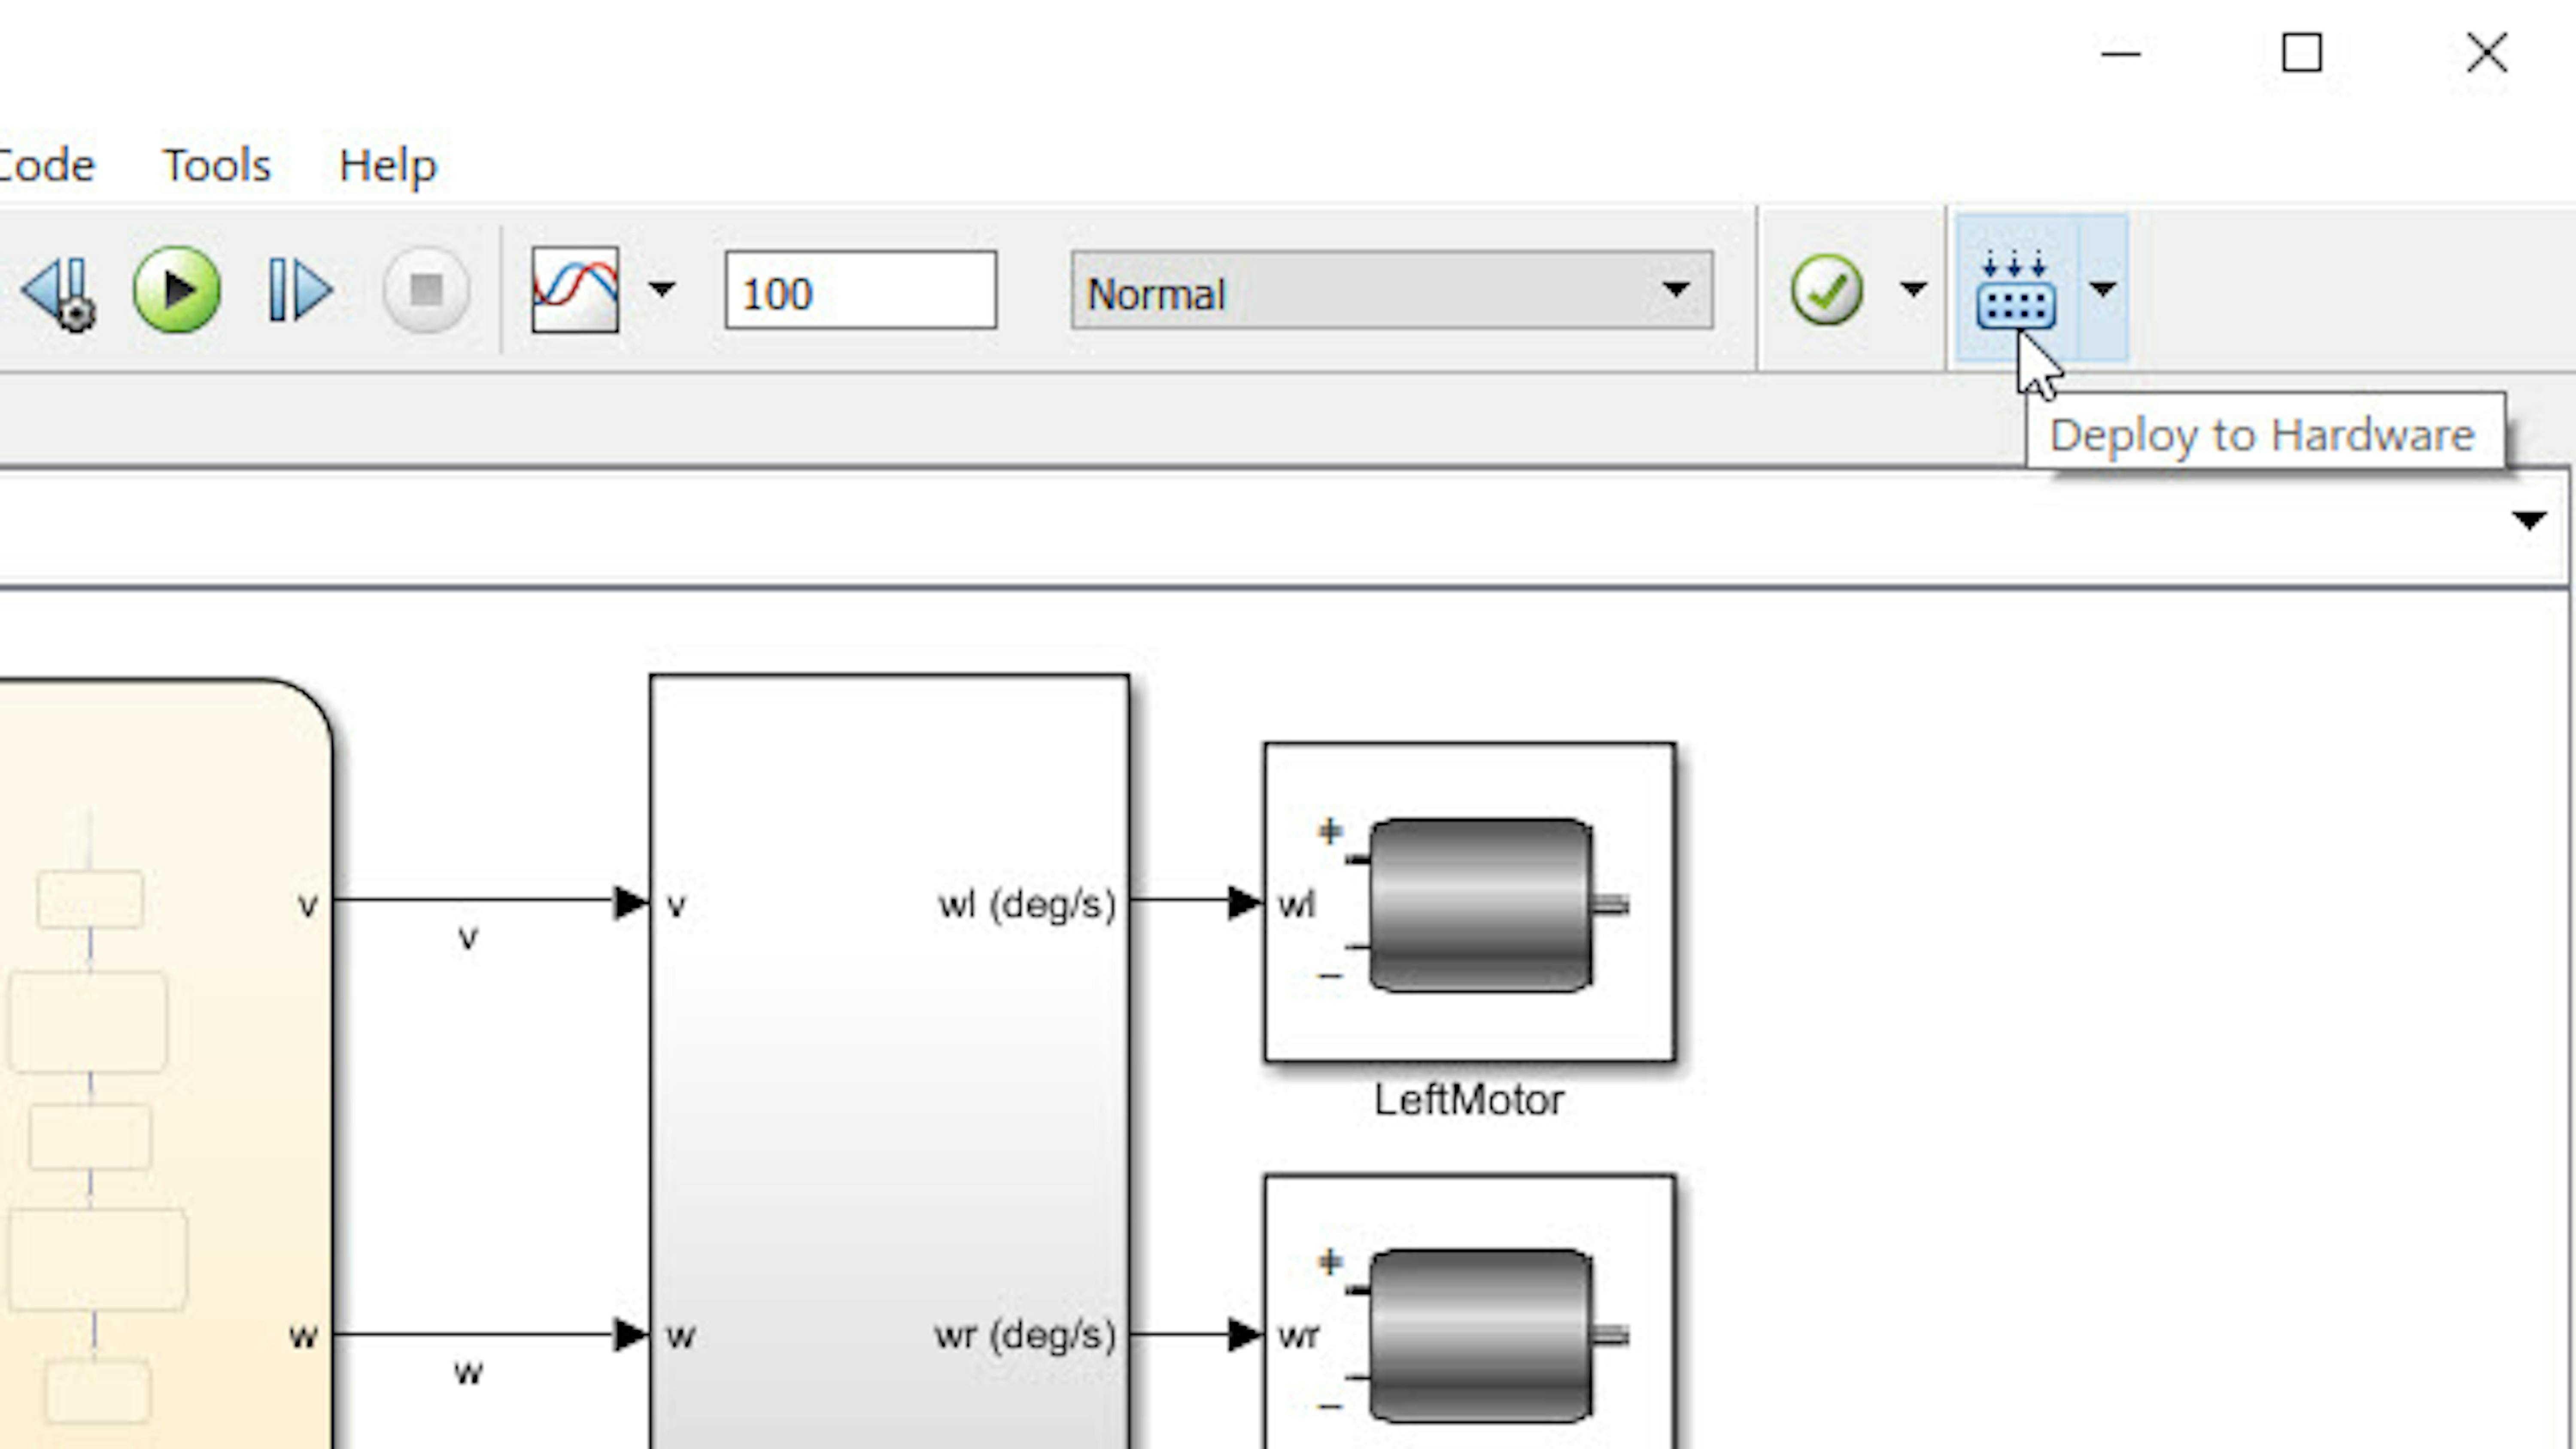Viewport: 2576px width, 1449px height.
Task: Close the window
Action: [2487, 53]
